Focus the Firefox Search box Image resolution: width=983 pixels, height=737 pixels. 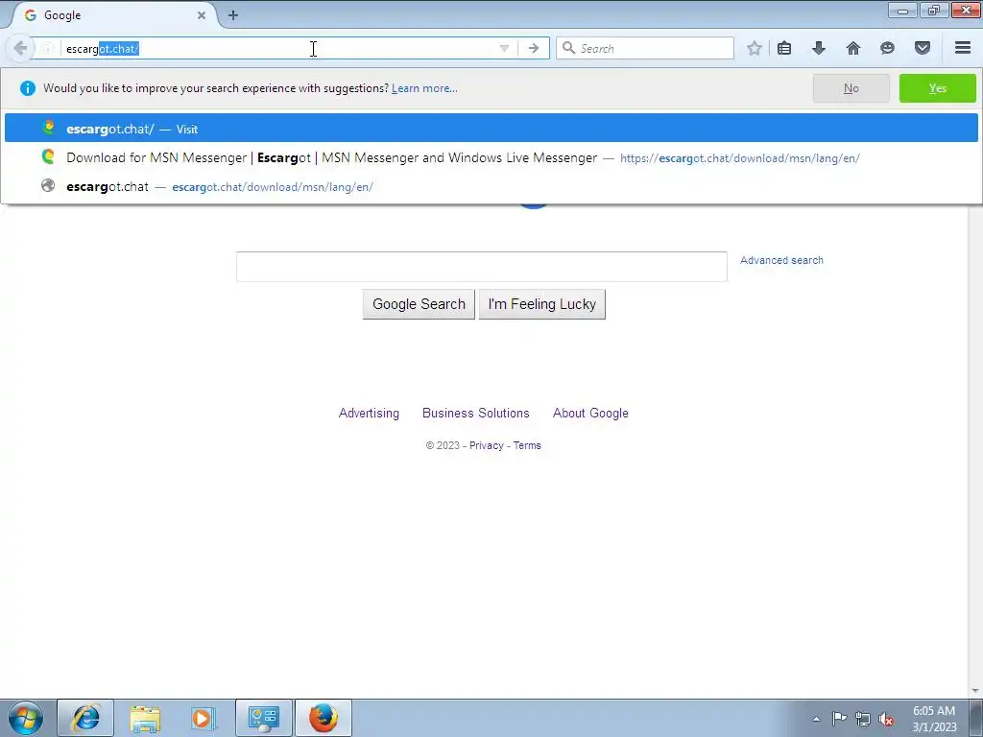(x=645, y=48)
